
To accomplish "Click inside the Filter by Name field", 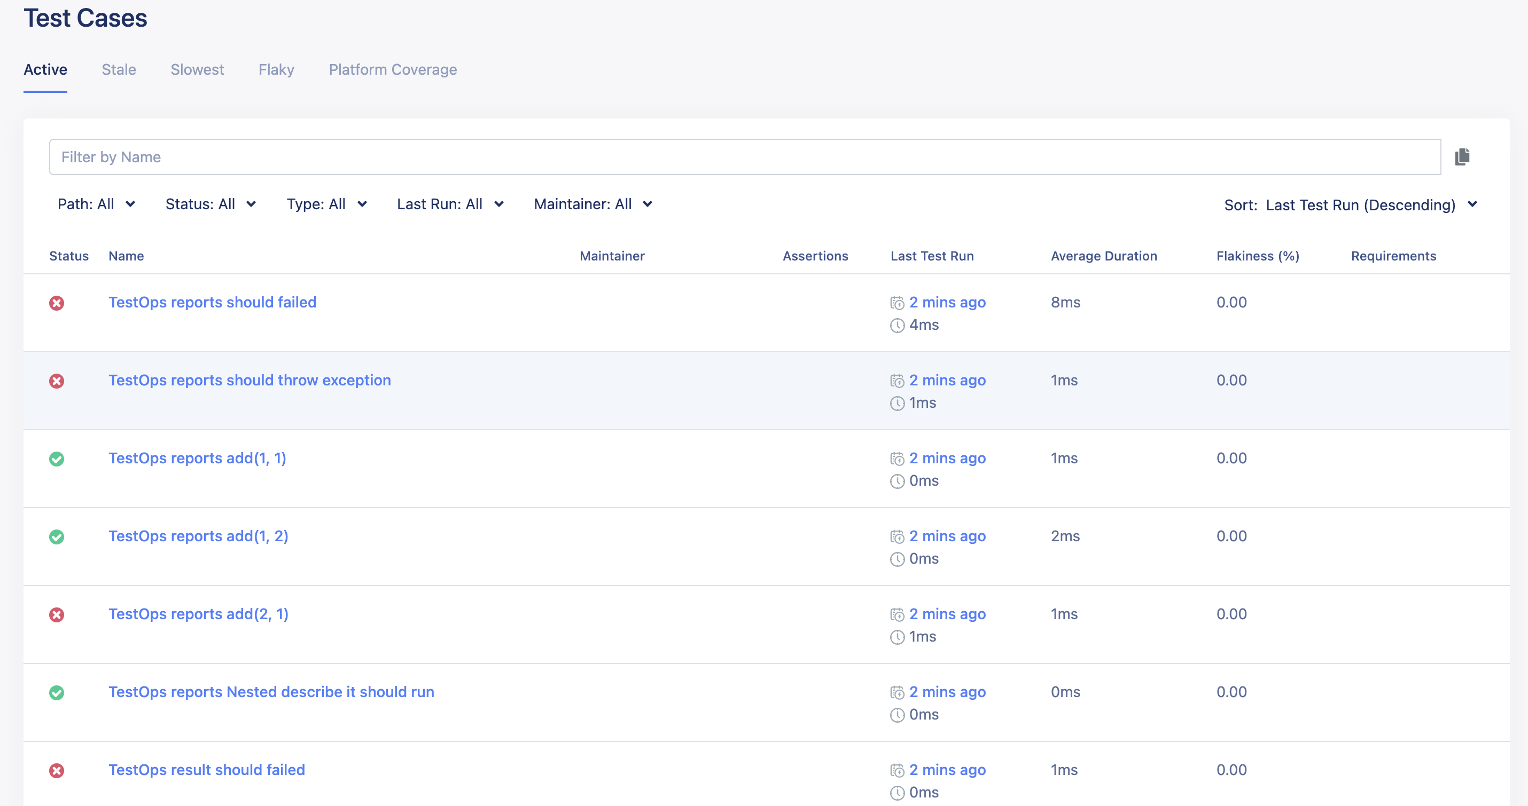I will pyautogui.click(x=415, y=156).
